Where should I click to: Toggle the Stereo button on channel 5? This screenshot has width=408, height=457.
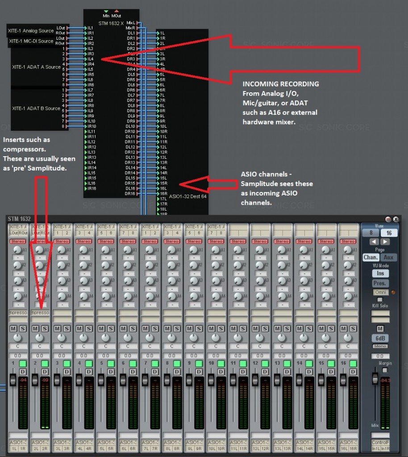pos(106,241)
